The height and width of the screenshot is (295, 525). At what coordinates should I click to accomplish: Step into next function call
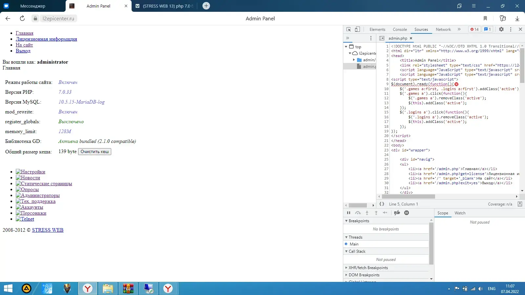(x=367, y=213)
